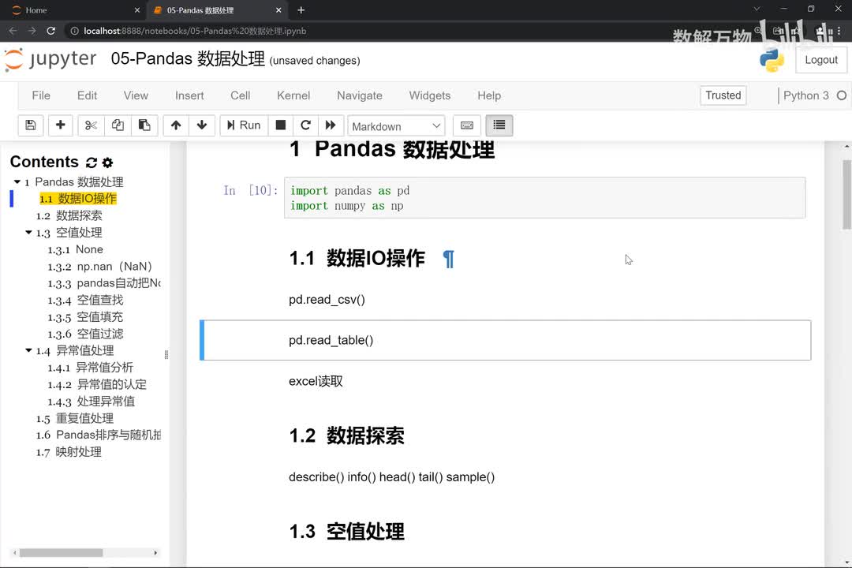Go to 1.3.2 np.nan (NaN) entry
Screen dimensions: 852x568
pyautogui.click(x=100, y=267)
